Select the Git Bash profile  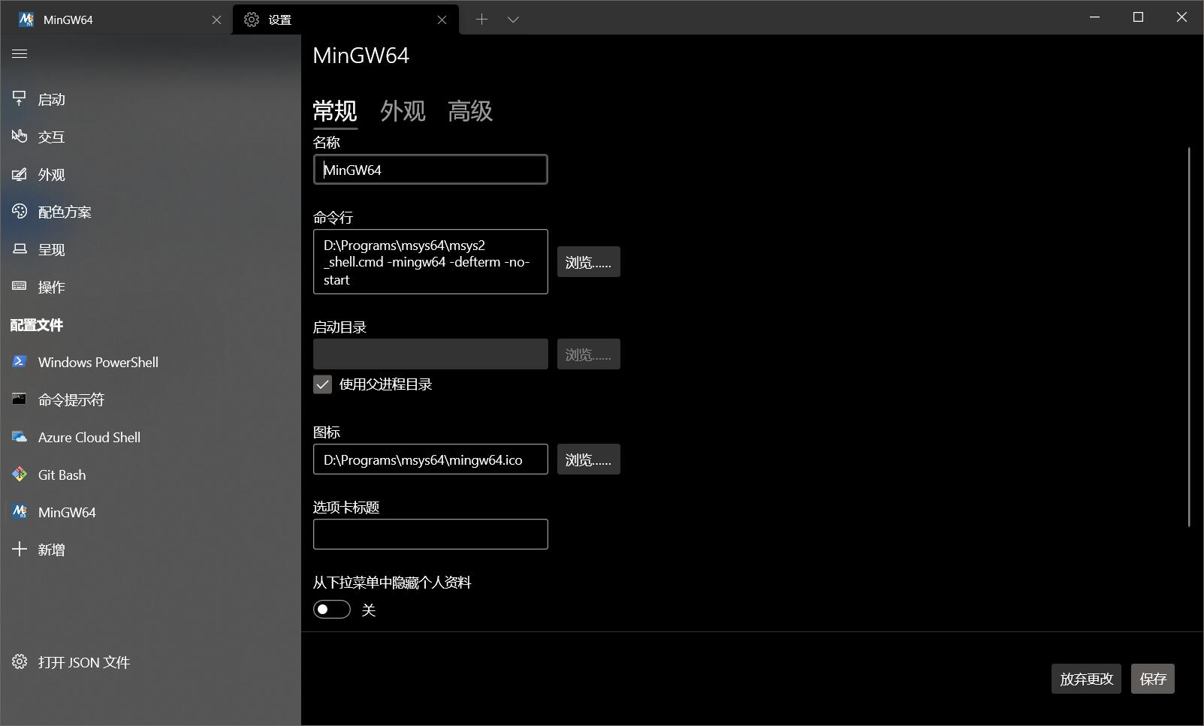[x=150, y=474]
